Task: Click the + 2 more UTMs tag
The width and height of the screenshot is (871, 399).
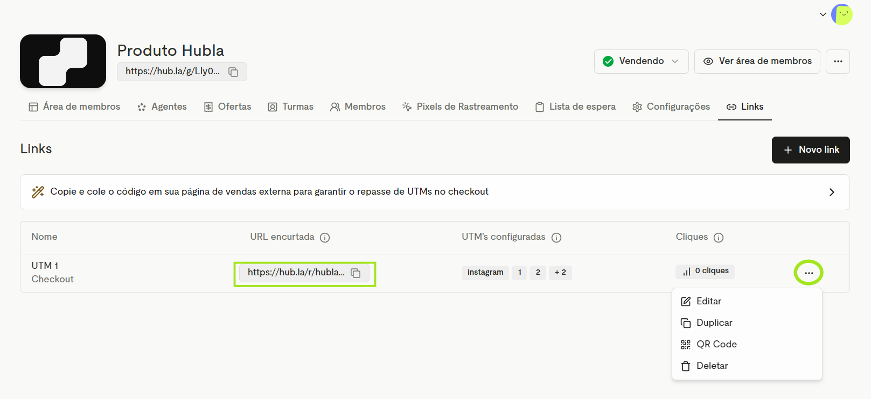Action: [560, 273]
